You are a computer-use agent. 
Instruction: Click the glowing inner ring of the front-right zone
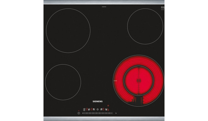click(x=139, y=81)
